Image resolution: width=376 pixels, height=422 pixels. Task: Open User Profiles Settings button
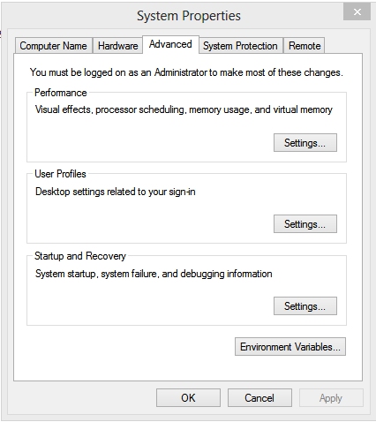[305, 224]
